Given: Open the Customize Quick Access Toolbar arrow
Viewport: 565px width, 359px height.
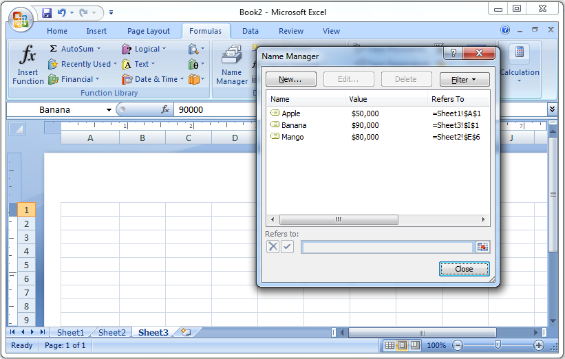Looking at the screenshot, I should click(x=111, y=12).
